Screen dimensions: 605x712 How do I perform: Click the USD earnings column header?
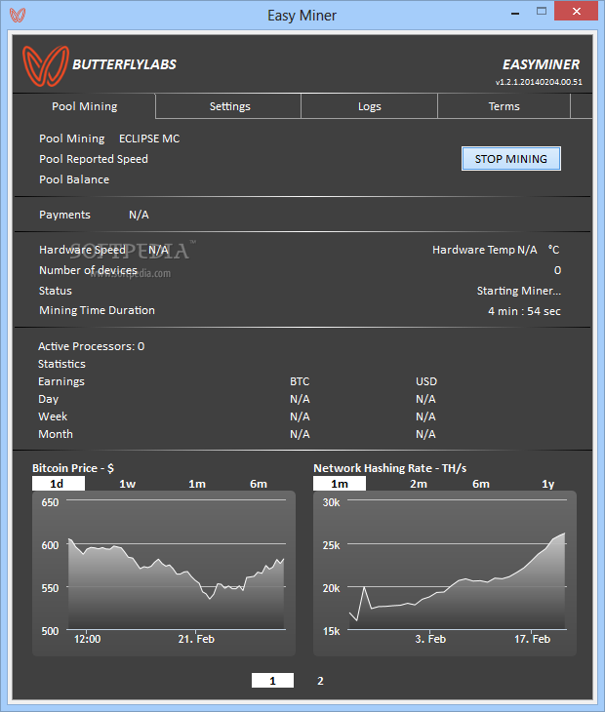[x=426, y=381]
